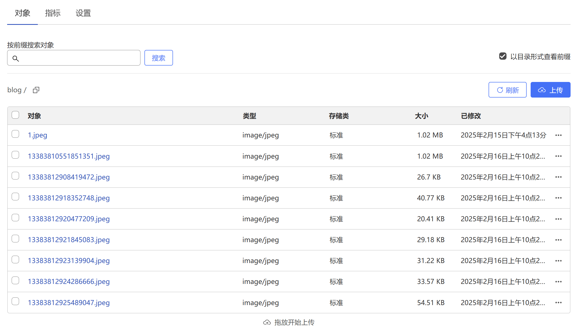583x336 pixels.
Task: Click the 搜索 button
Action: pyautogui.click(x=158, y=58)
